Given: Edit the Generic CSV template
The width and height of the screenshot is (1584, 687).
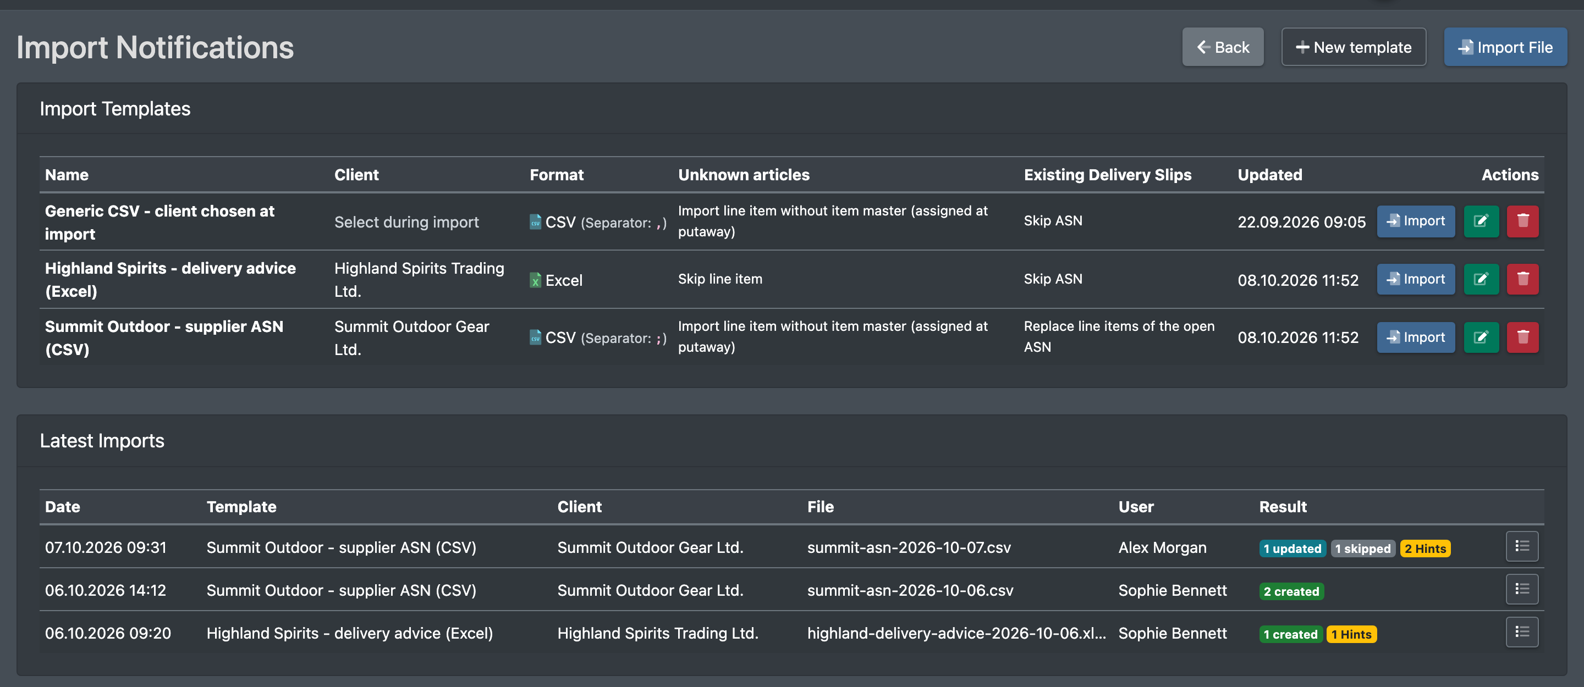Looking at the screenshot, I should tap(1481, 221).
